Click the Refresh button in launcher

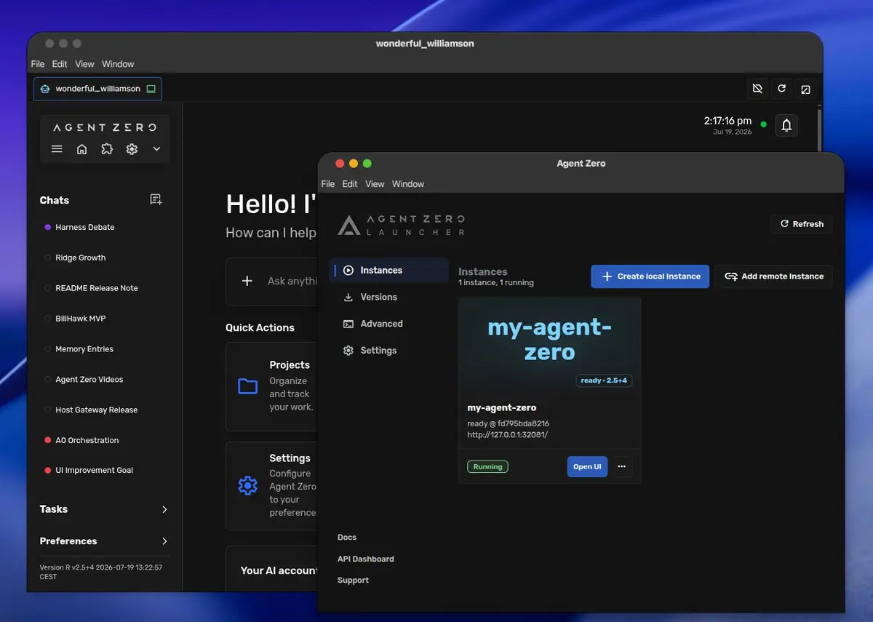coord(802,224)
